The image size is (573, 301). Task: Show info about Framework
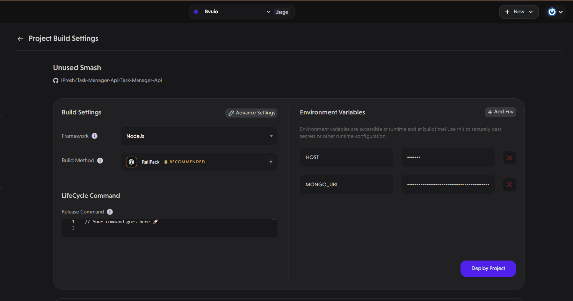pyautogui.click(x=95, y=136)
